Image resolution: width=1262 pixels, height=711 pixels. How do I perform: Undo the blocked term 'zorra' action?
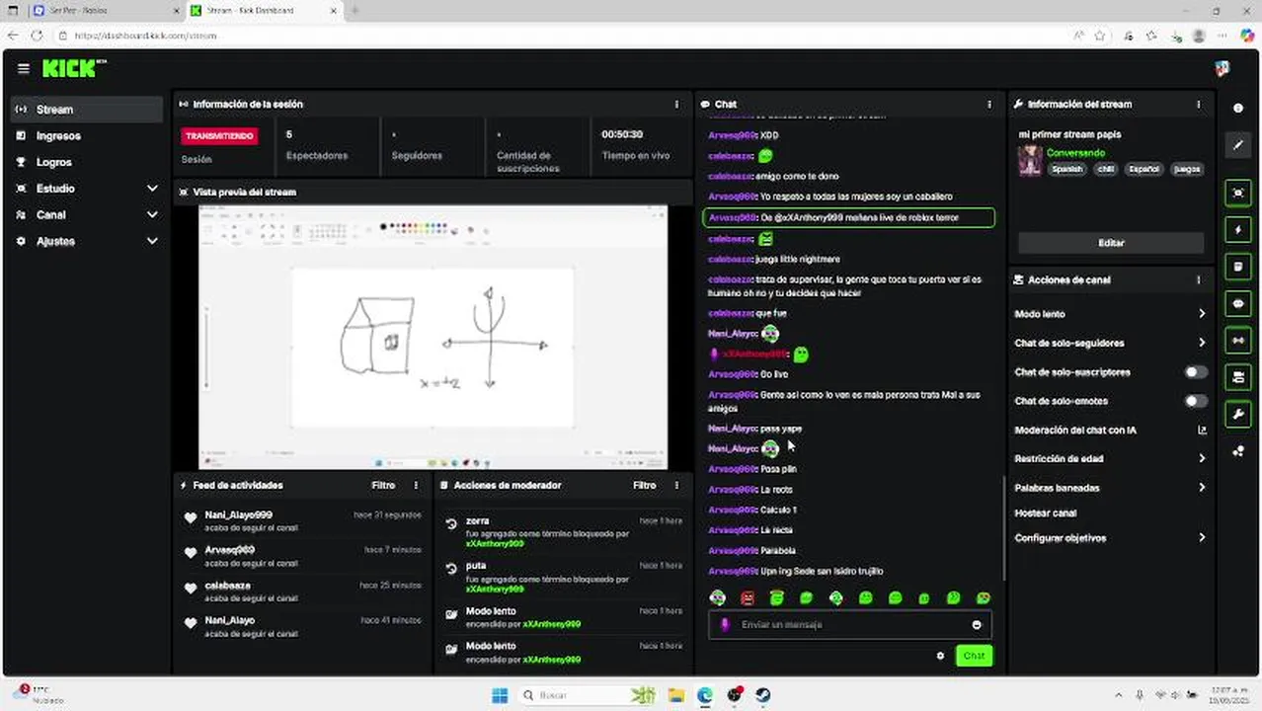(451, 525)
